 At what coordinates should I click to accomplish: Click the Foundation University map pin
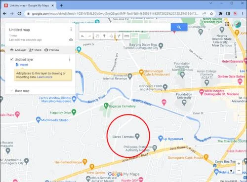184,103
